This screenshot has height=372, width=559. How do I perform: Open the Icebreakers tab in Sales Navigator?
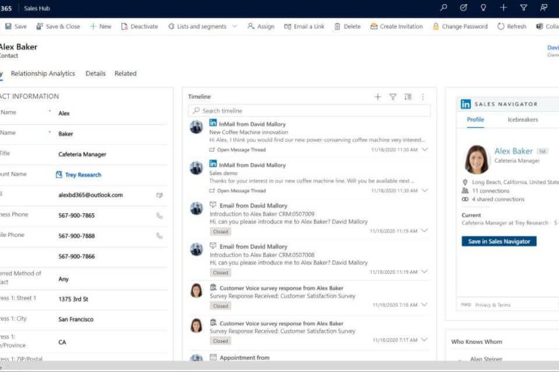[523, 120]
